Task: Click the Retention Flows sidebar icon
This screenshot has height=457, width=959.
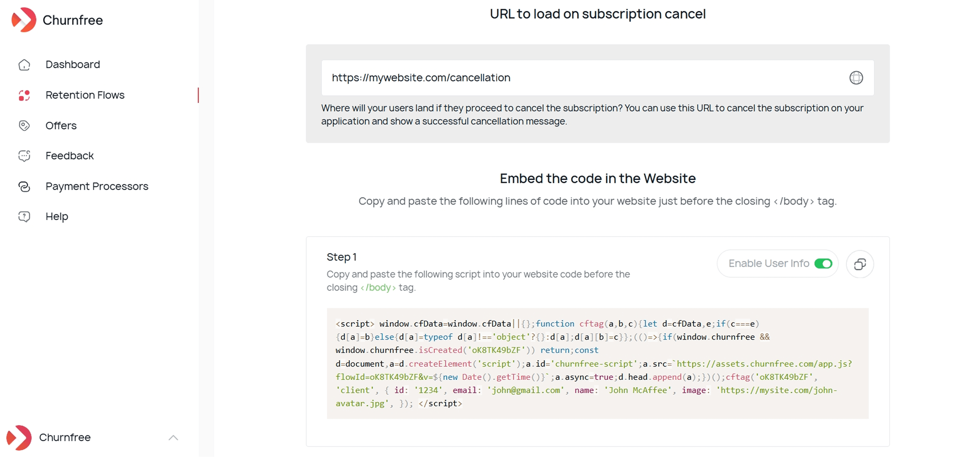Action: point(24,95)
